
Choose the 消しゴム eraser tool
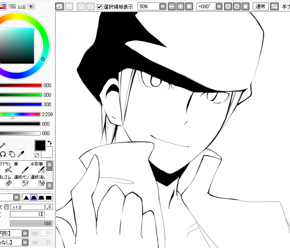pyautogui.click(x=6, y=181)
